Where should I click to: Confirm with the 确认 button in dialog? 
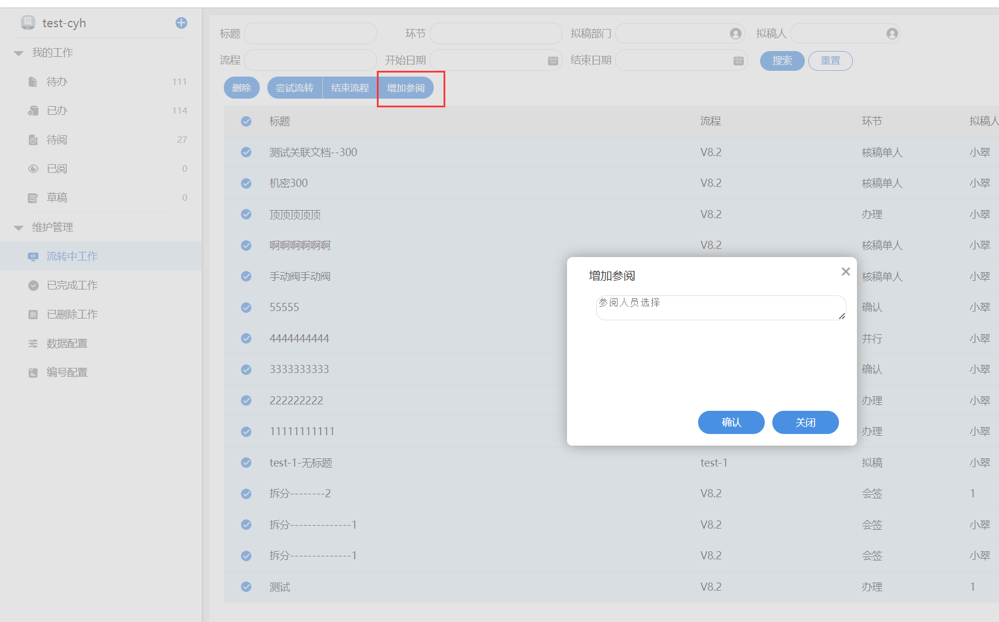coord(731,422)
